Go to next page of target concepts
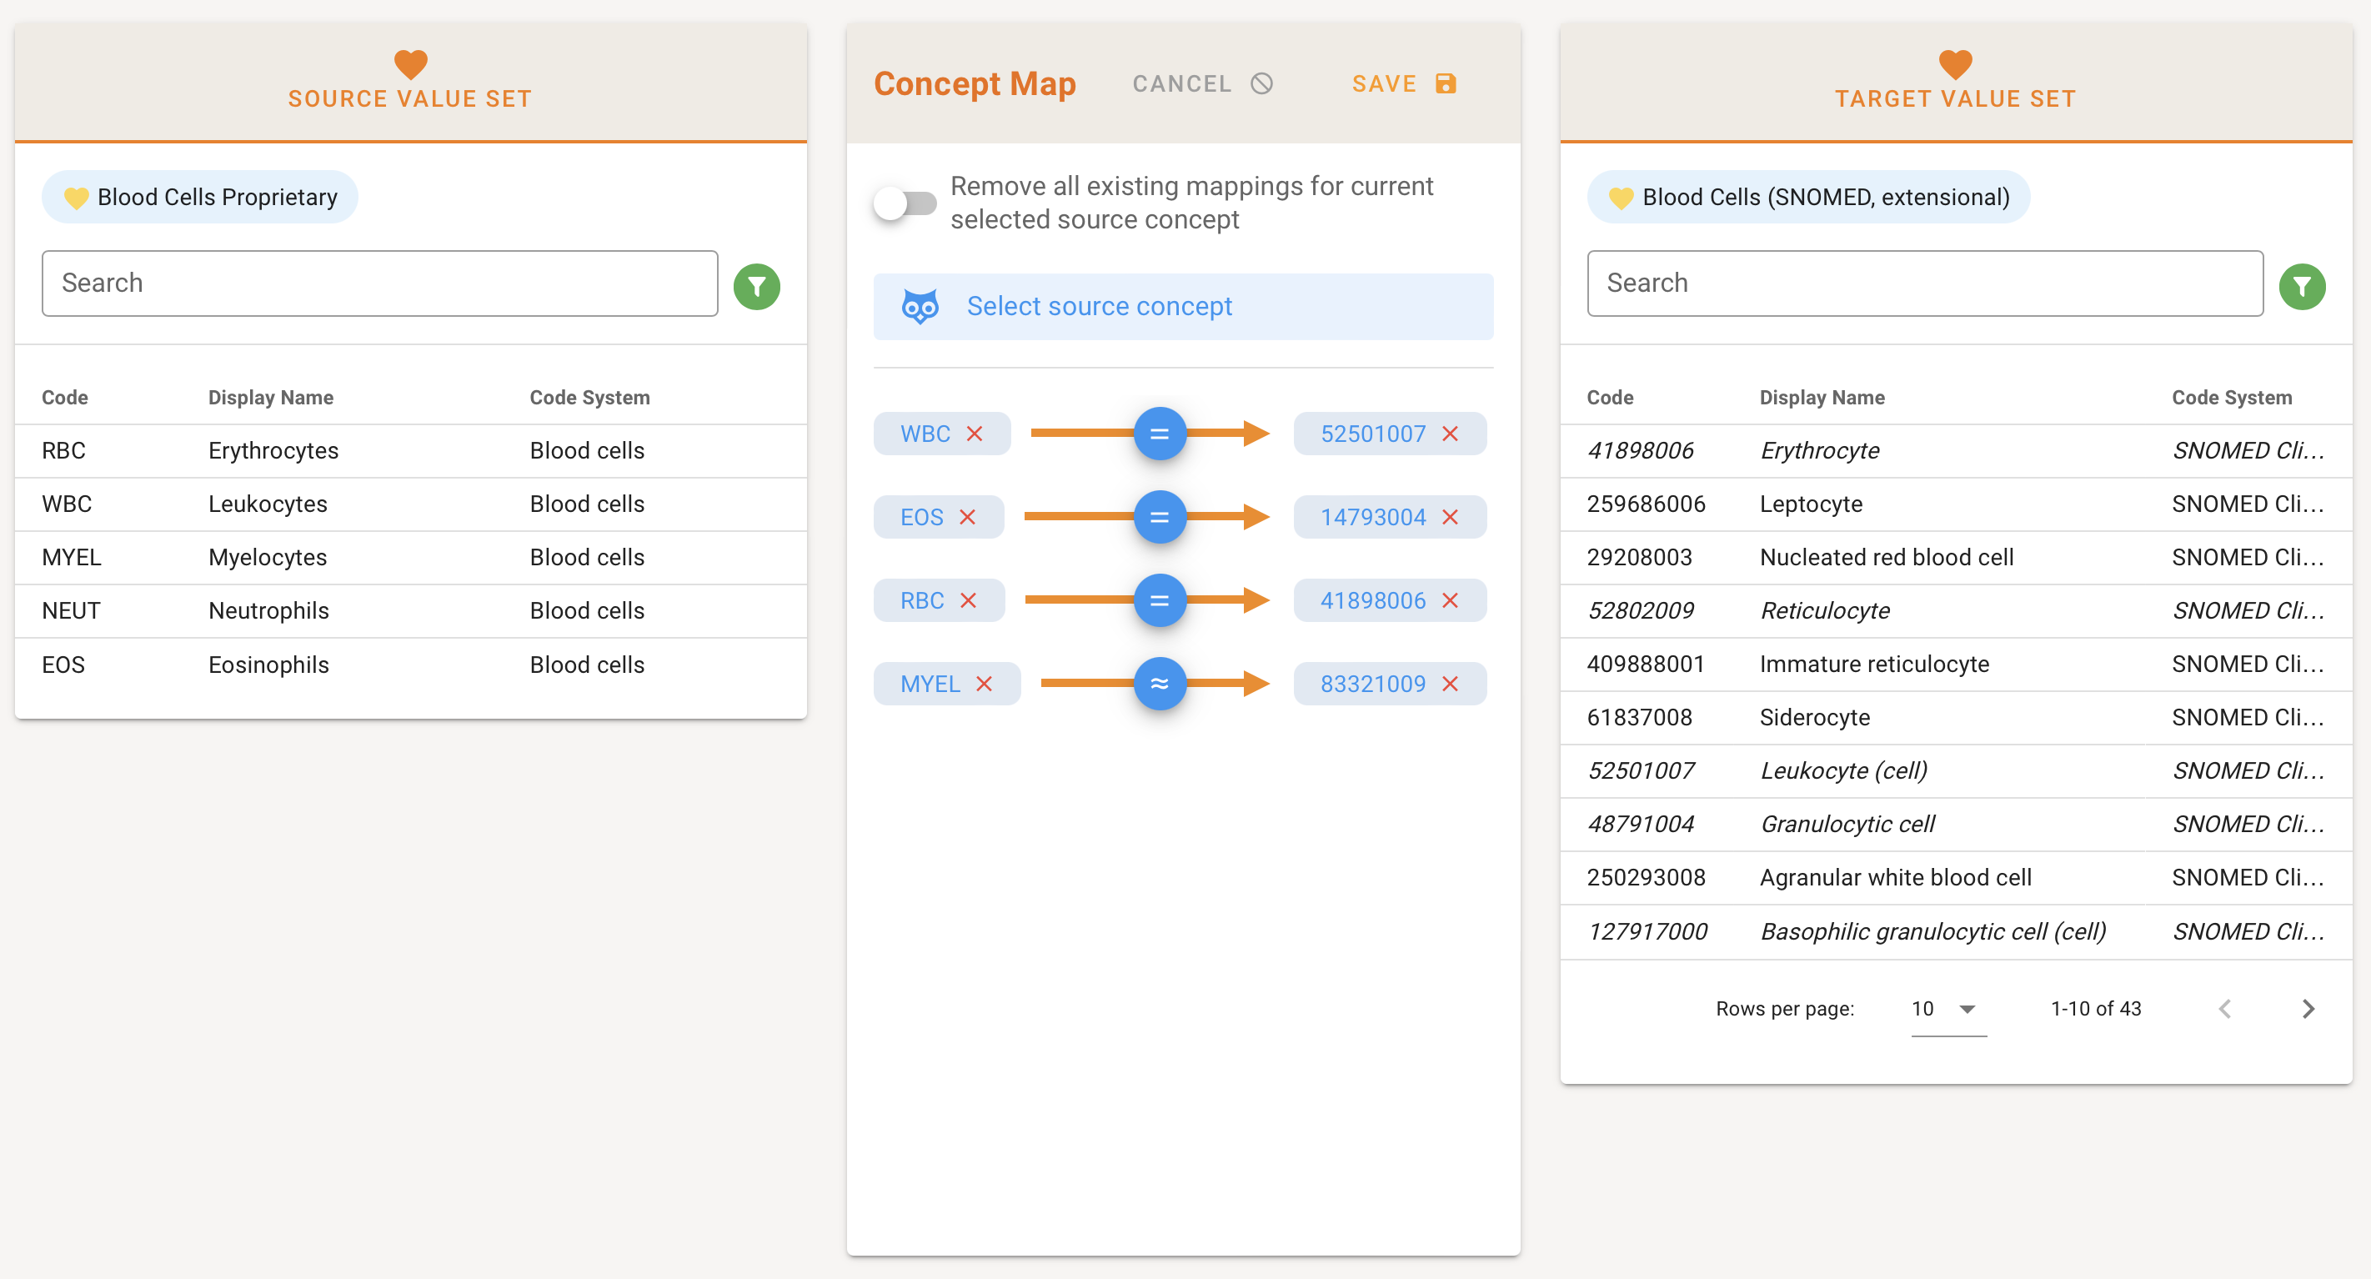2371x1279 pixels. [x=2308, y=1009]
